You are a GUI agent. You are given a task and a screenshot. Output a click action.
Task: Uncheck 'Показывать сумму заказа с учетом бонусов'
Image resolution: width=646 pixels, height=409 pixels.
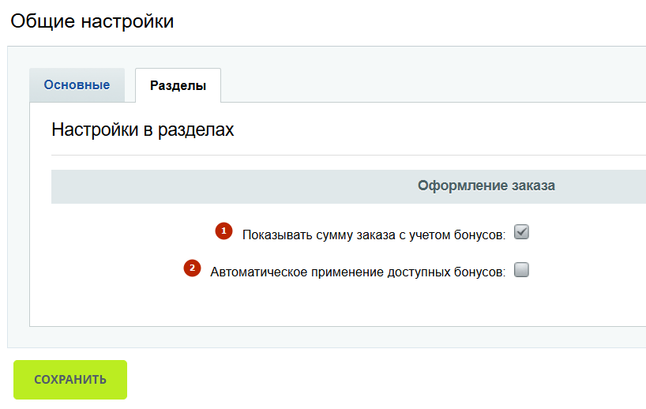tap(521, 232)
